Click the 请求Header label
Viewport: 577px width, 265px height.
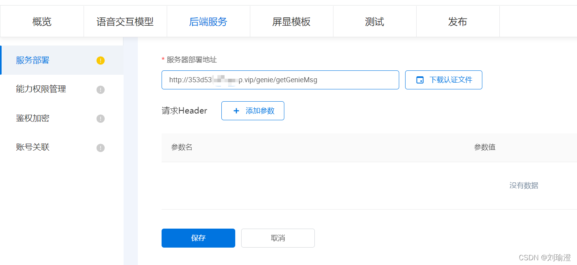(185, 111)
